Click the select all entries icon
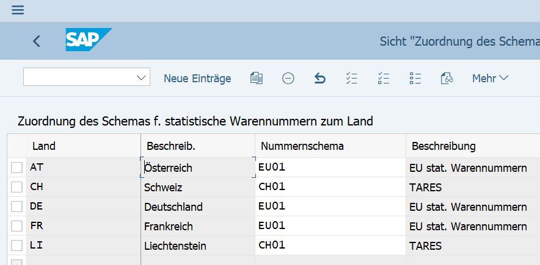540x265 pixels. pyautogui.click(x=351, y=78)
